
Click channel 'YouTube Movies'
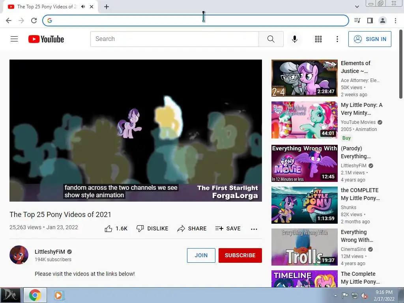coord(358,122)
